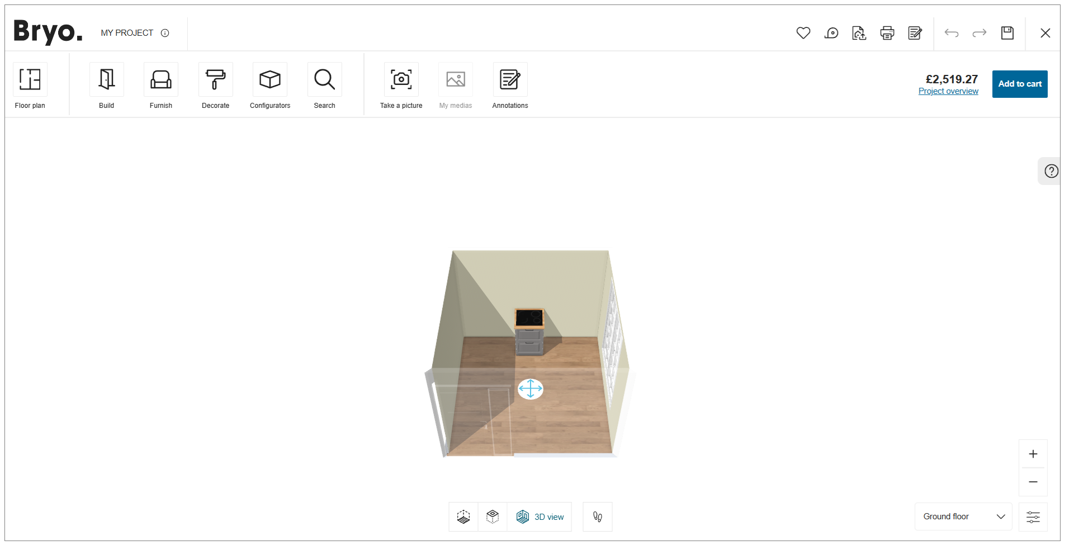Image resolution: width=1065 pixels, height=545 pixels.
Task: Open the Decorate paint roller tool
Action: (215, 85)
